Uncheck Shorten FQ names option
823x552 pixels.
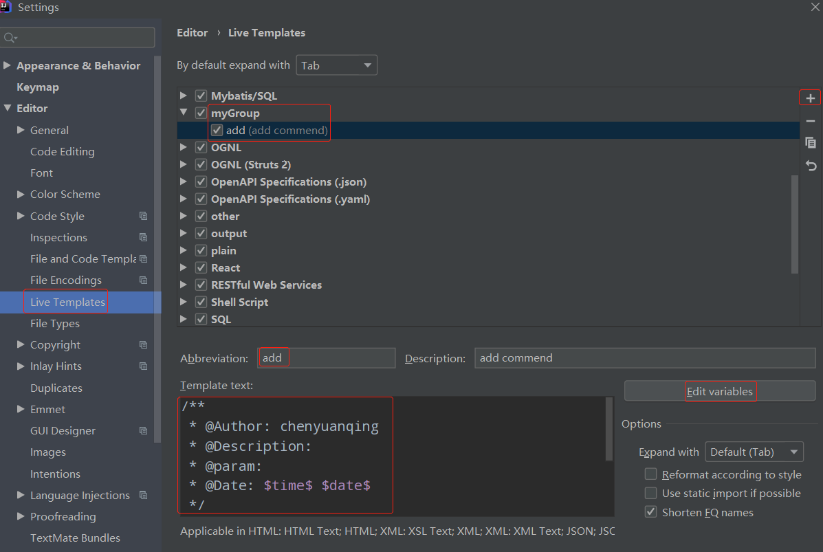pos(650,512)
